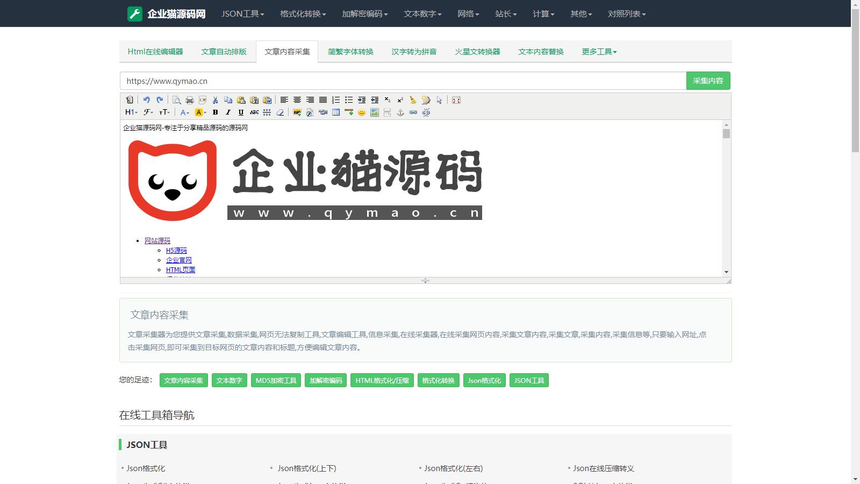Insert a numbered list
Image resolution: width=860 pixels, height=484 pixels.
tap(336, 100)
